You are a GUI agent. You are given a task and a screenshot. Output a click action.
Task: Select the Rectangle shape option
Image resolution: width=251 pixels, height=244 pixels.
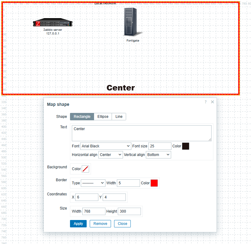click(82, 117)
